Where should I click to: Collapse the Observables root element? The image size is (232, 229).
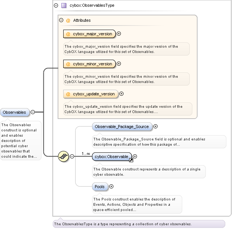click(33, 112)
